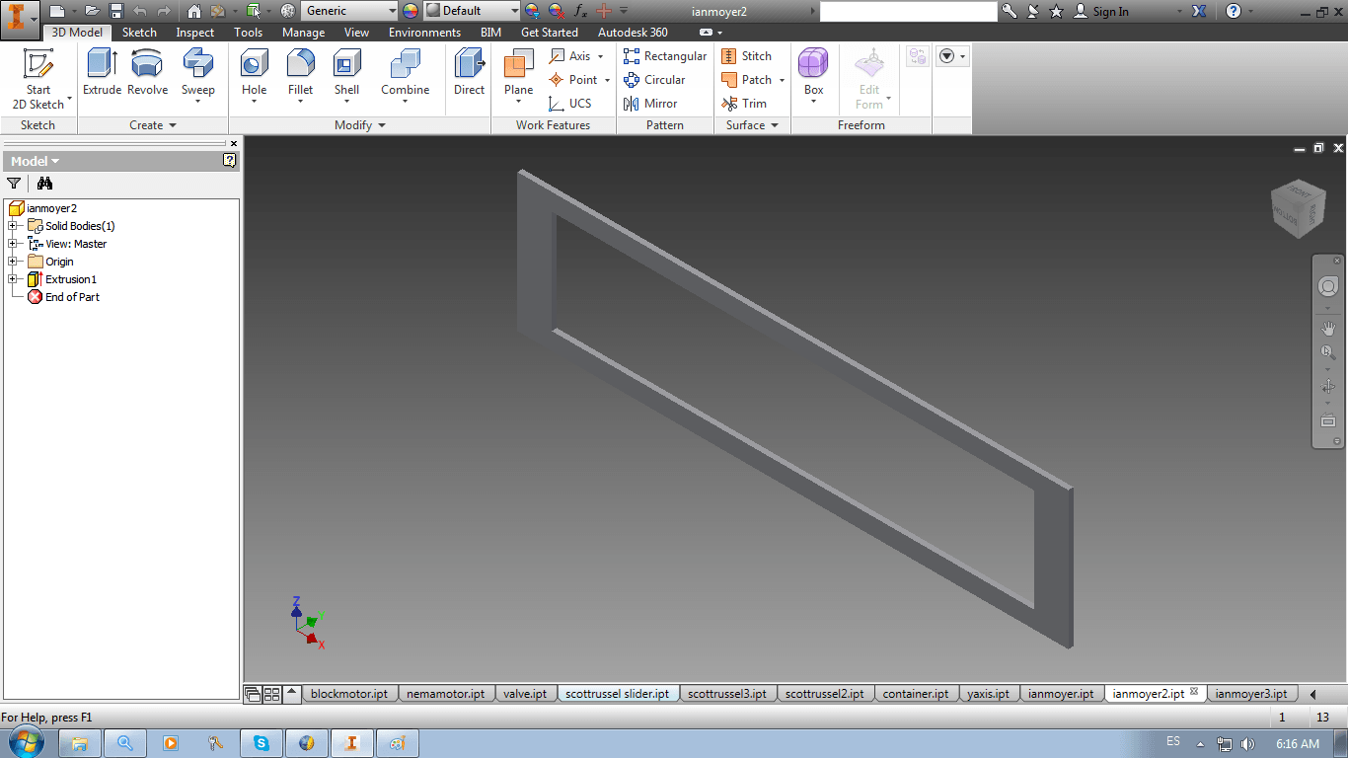Click the browser filter funnel icon
This screenshot has width=1348, height=758.
14,183
